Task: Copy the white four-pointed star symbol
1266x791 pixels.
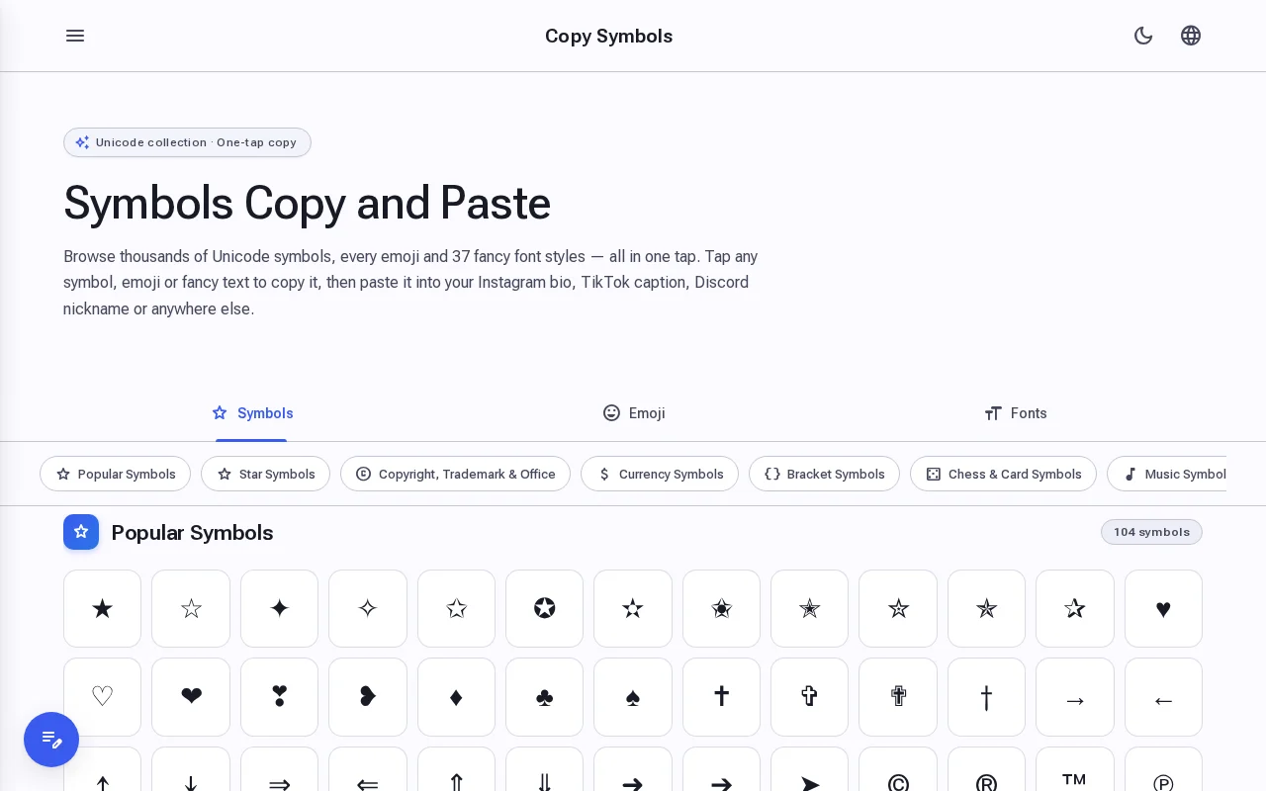Action: click(368, 608)
